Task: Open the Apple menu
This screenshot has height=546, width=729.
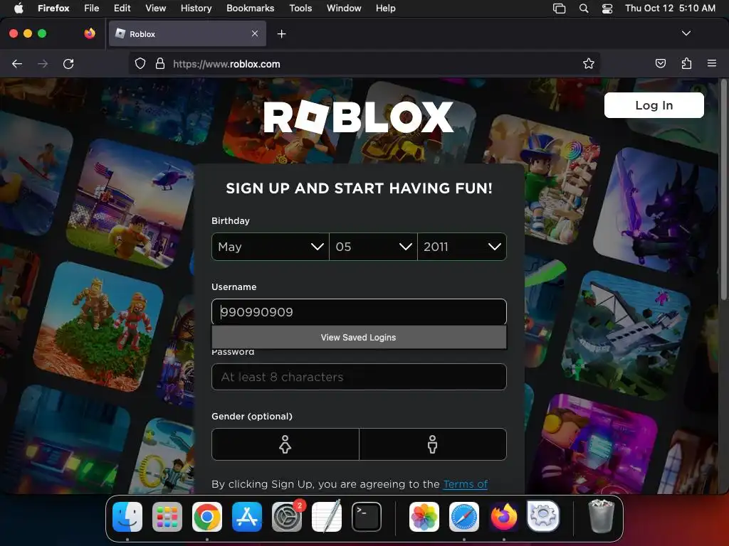Action: coord(19,8)
